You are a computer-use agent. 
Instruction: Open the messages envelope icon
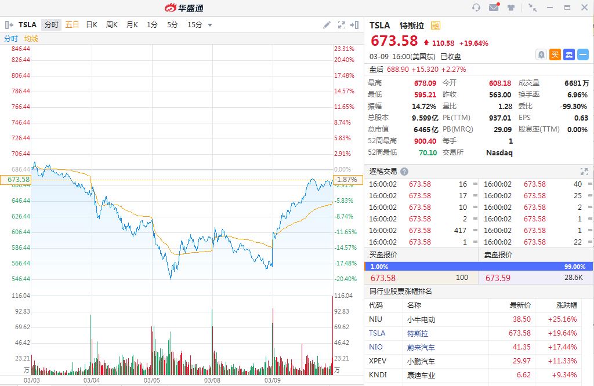pyautogui.click(x=494, y=8)
